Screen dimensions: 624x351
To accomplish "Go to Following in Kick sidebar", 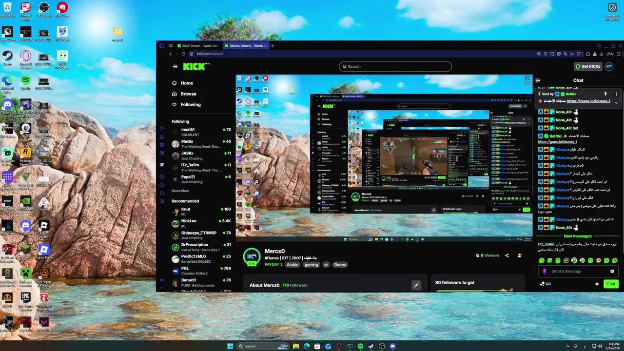I will tap(186, 104).
